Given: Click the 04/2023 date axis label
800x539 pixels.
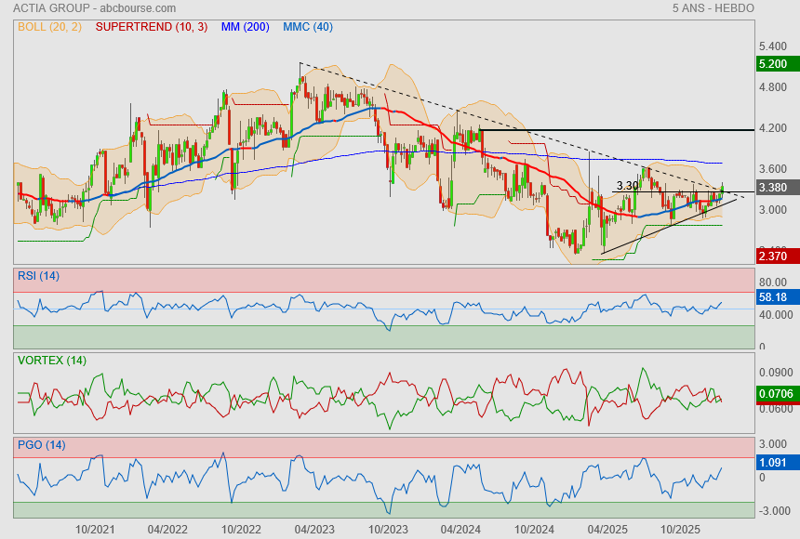Looking at the screenshot, I should [314, 530].
